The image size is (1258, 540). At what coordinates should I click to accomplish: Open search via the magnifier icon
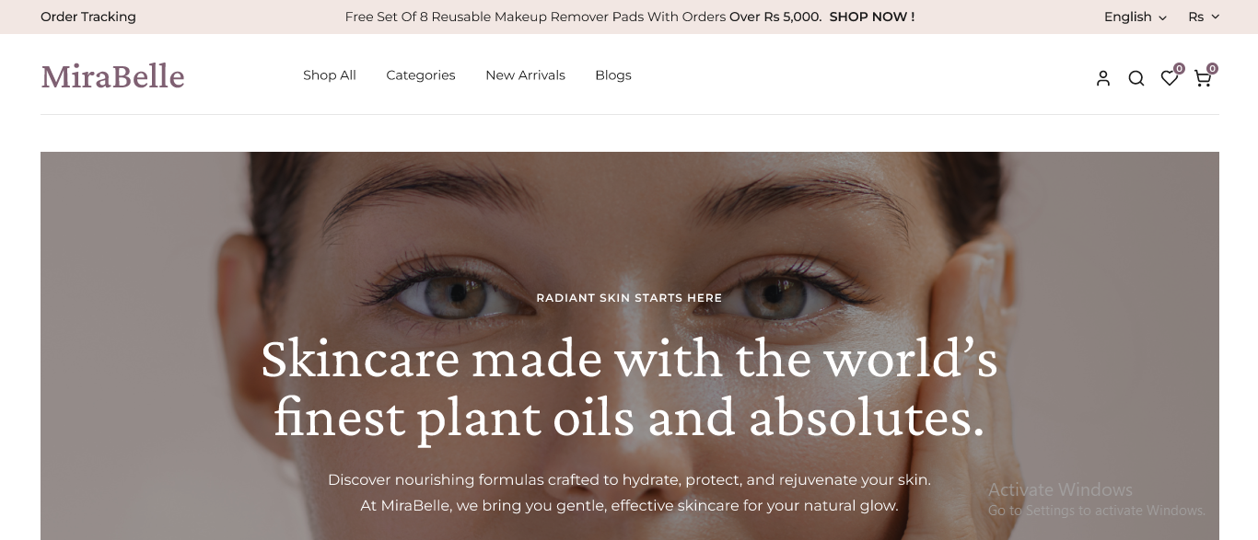pos(1136,78)
